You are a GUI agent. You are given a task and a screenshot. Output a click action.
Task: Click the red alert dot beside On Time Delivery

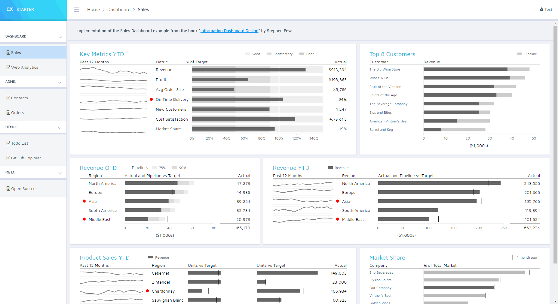point(151,99)
